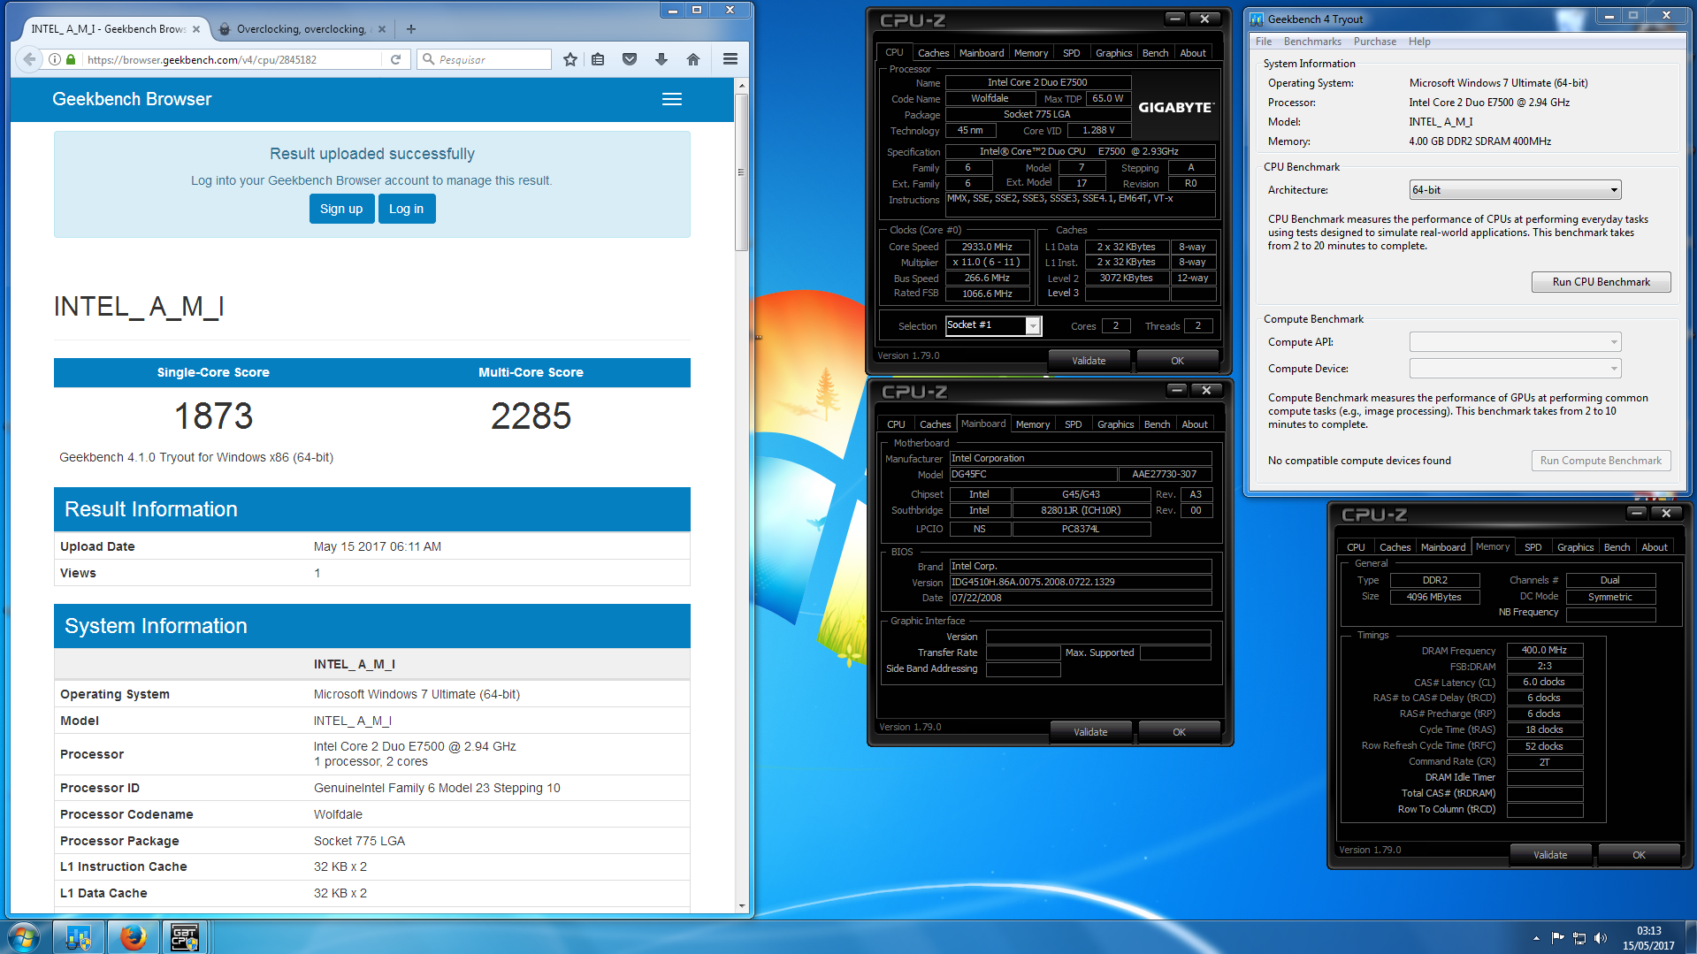Image resolution: width=1697 pixels, height=954 pixels.
Task: Open the Windows Start menu orb
Action: 24,937
